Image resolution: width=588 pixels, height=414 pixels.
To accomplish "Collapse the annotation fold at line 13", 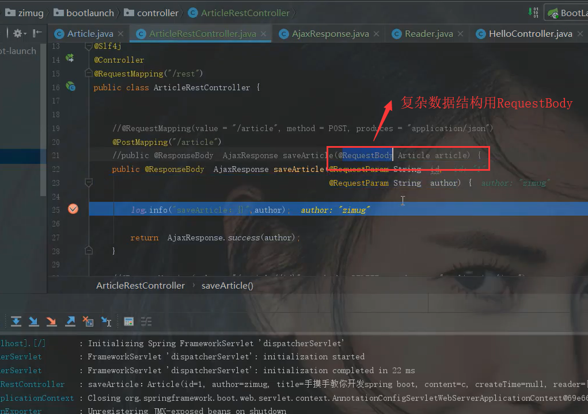I will point(89,46).
